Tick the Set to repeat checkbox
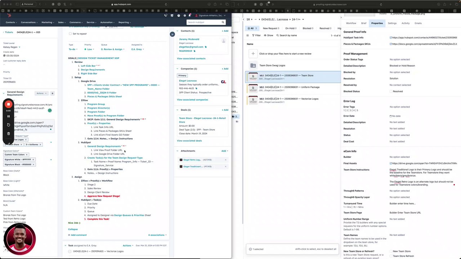 click(x=70, y=34)
